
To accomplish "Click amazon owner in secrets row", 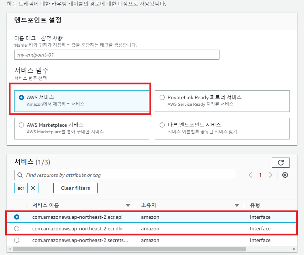I will coord(150,240).
